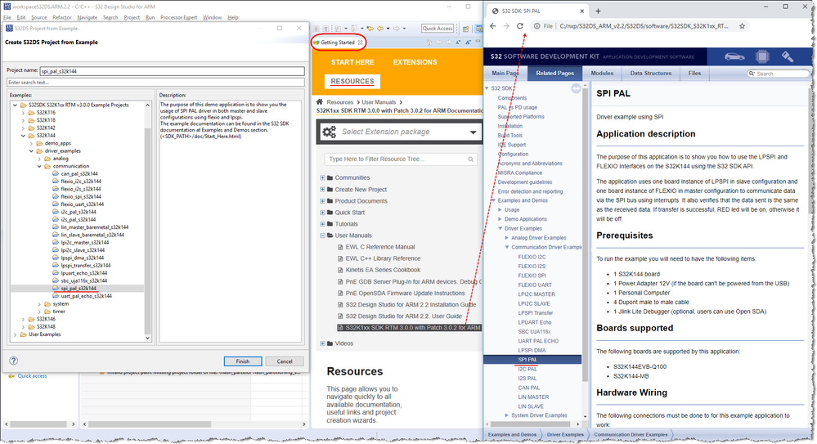Click the Project name input field
Screen dimensions: 817x444
tap(172, 71)
